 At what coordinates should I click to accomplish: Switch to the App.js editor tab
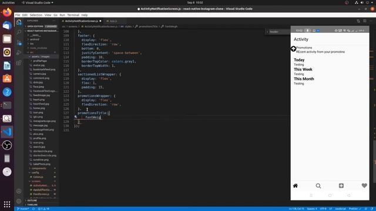pyautogui.click(x=113, y=21)
